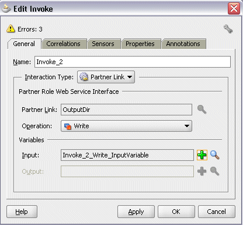Open the Interaction Type Partner Link dropdown

106,77
